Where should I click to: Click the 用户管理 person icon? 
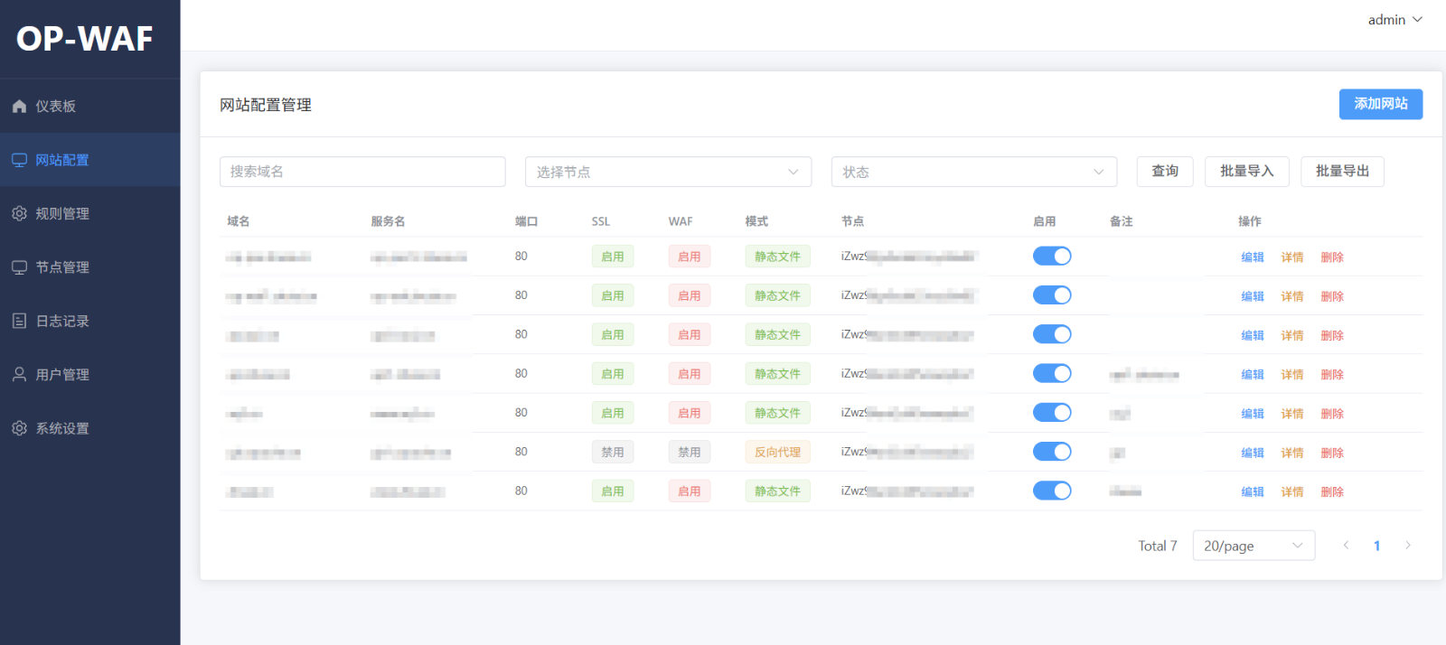[x=19, y=374]
